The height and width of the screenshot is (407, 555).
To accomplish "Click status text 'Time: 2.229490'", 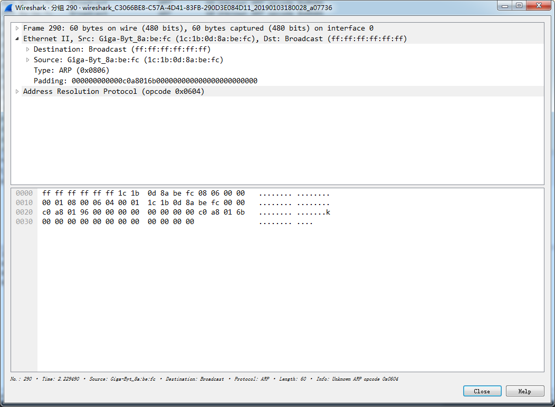I will pyautogui.click(x=61, y=379).
